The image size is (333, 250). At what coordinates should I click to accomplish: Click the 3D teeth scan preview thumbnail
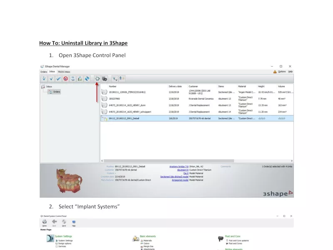[69, 181]
